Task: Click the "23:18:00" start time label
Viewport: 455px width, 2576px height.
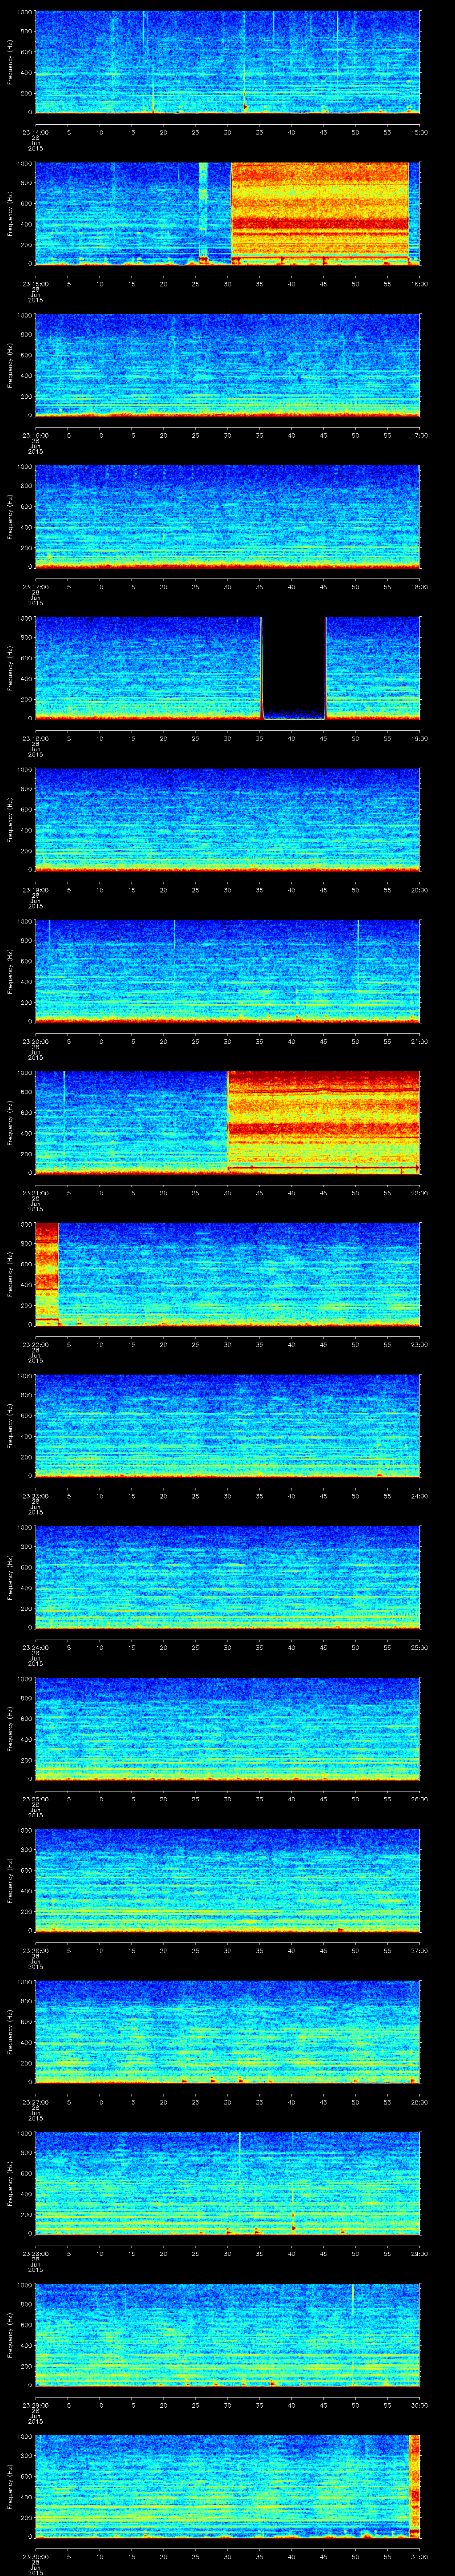Action: click(x=35, y=738)
